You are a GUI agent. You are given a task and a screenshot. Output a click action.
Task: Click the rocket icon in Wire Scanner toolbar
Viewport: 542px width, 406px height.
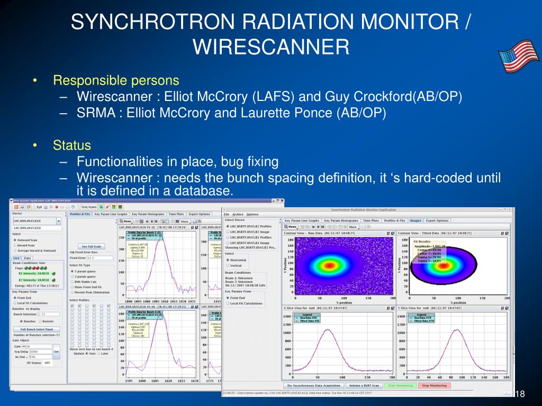[107, 207]
